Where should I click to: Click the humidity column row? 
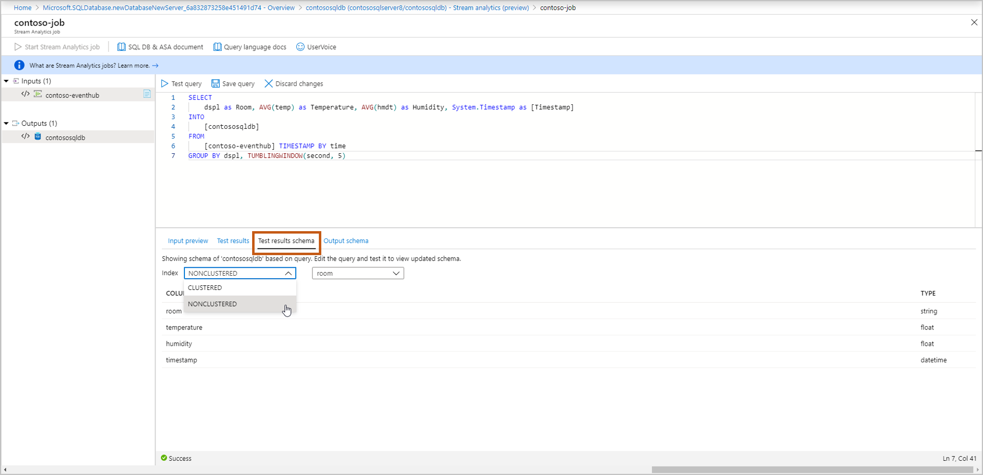pos(568,344)
